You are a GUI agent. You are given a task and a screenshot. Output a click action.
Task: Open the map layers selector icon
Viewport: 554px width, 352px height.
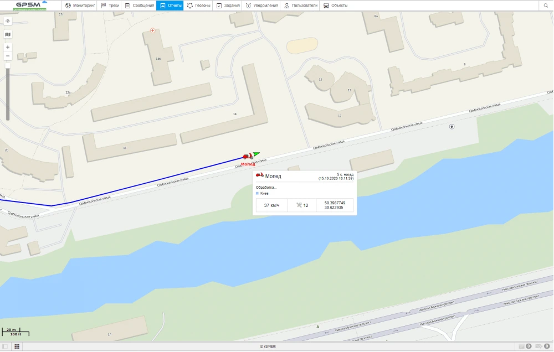8,34
